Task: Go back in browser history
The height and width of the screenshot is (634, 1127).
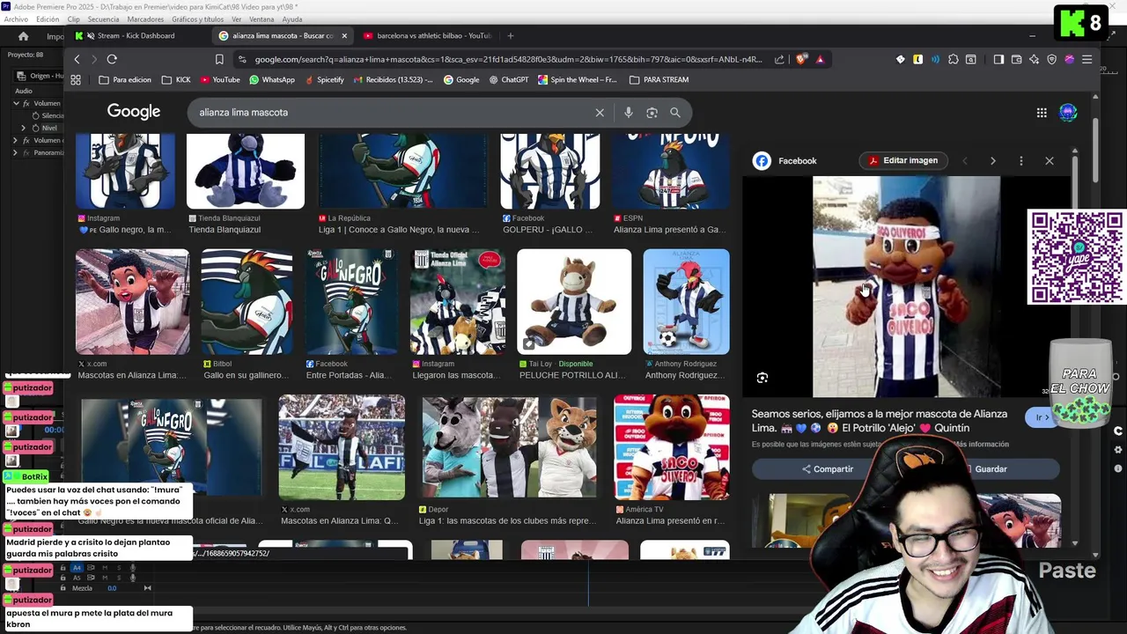Action: pyautogui.click(x=77, y=59)
